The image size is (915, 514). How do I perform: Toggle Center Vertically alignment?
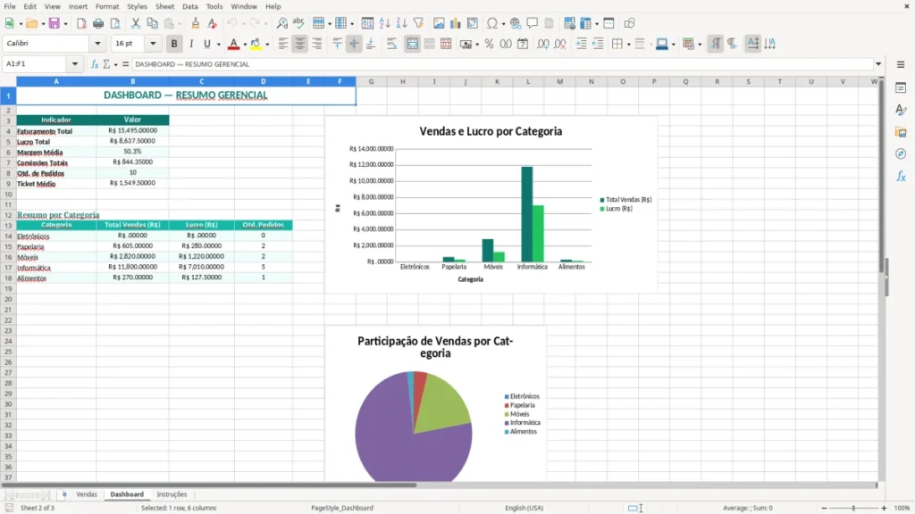pyautogui.click(x=354, y=44)
